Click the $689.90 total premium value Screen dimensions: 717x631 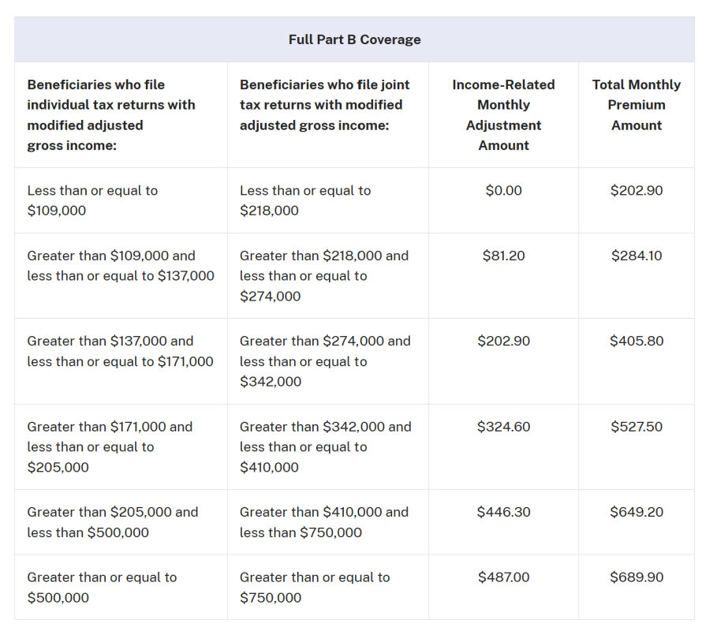click(636, 577)
